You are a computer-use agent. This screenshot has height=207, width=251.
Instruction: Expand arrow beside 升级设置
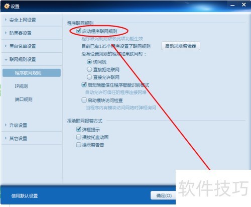6,125
